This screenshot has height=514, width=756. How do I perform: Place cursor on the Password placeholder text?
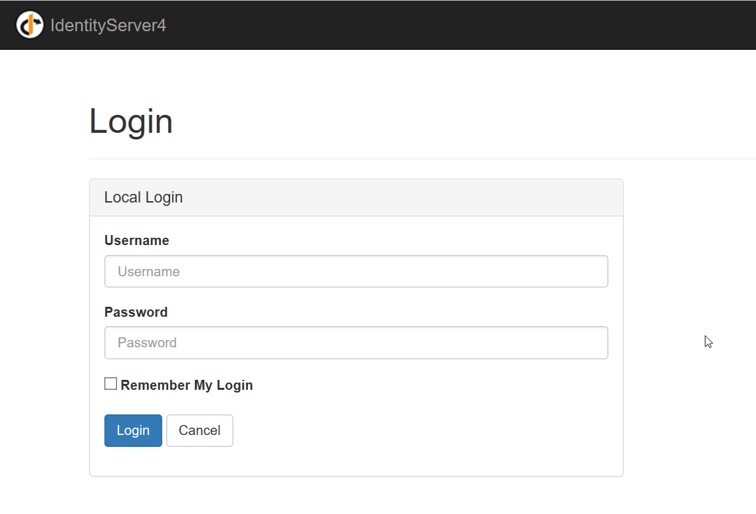[147, 343]
